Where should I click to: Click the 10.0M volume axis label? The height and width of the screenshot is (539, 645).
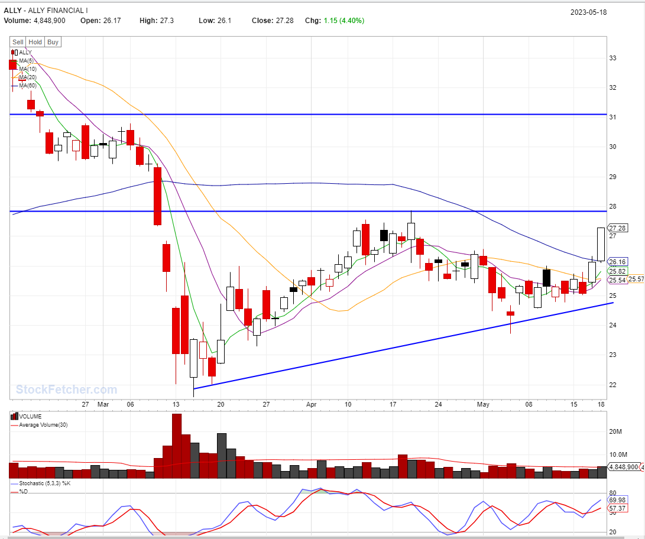click(618, 454)
